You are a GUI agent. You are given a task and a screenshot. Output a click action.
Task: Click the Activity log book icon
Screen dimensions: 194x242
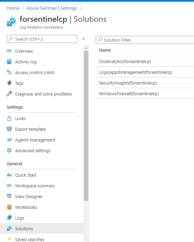pyautogui.click(x=9, y=62)
